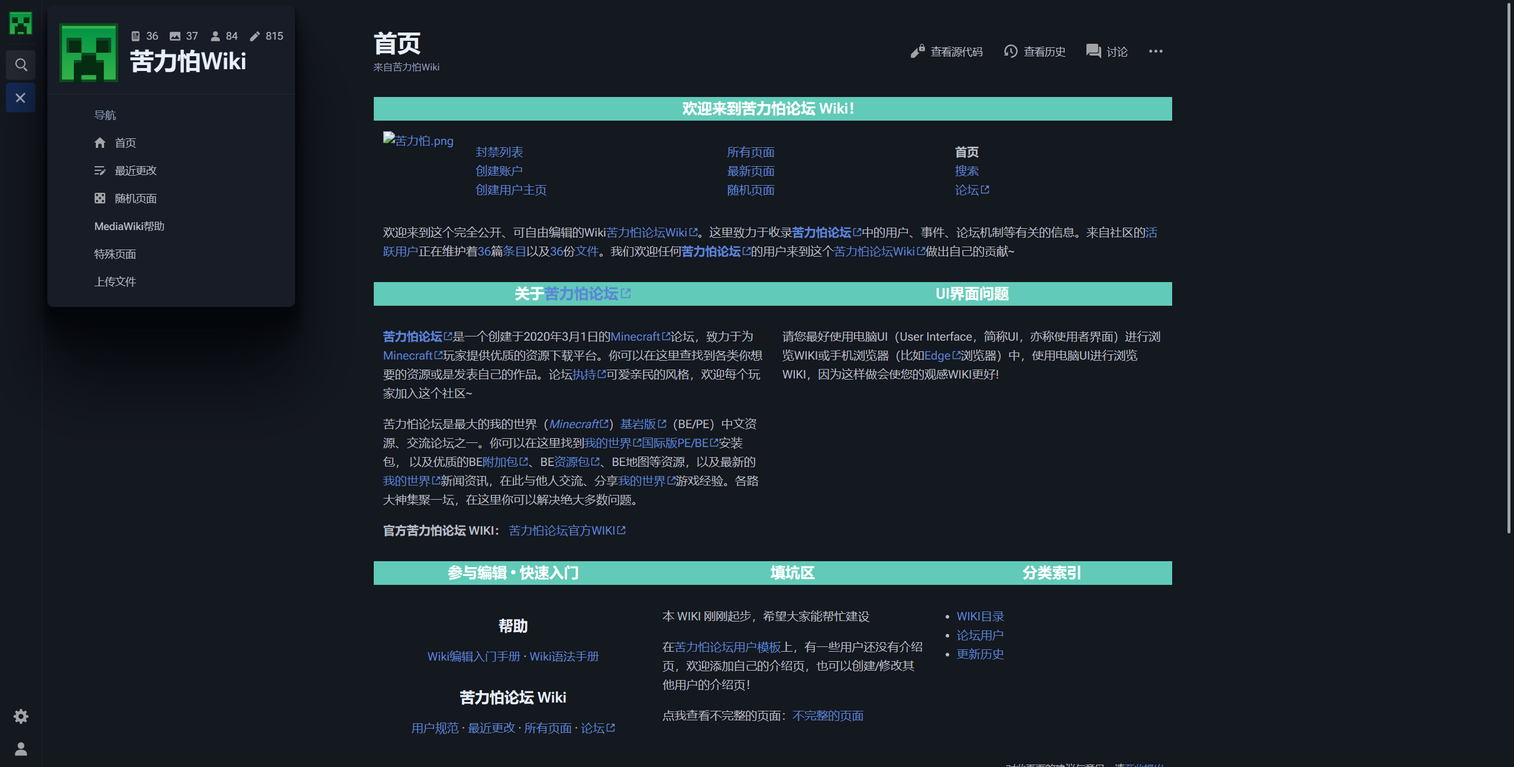
Task: Open MediaWiki帮助 in the sidebar
Action: [x=130, y=226]
